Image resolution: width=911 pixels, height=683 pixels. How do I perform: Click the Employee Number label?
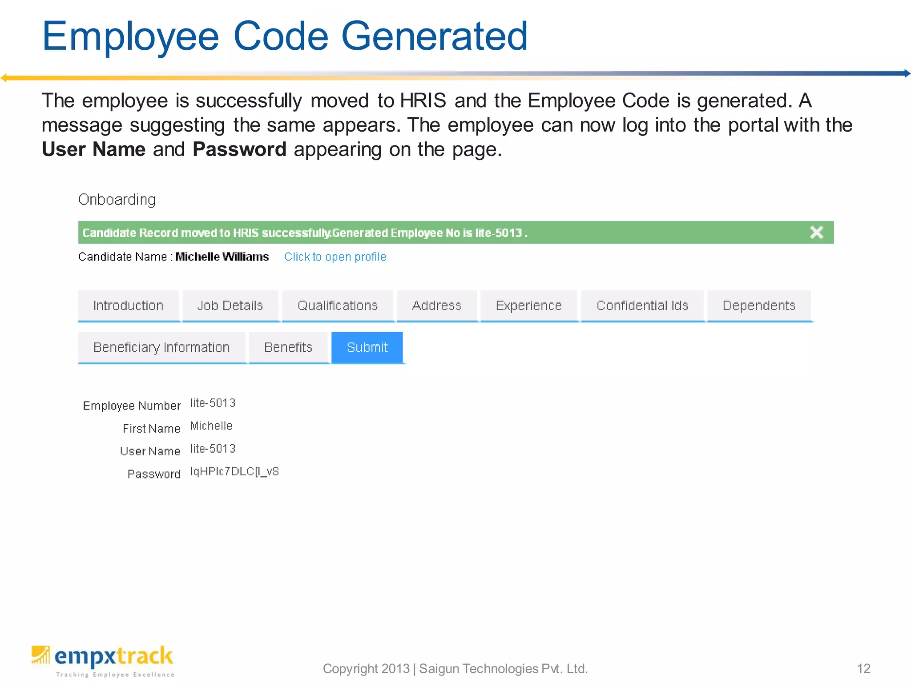click(x=132, y=406)
